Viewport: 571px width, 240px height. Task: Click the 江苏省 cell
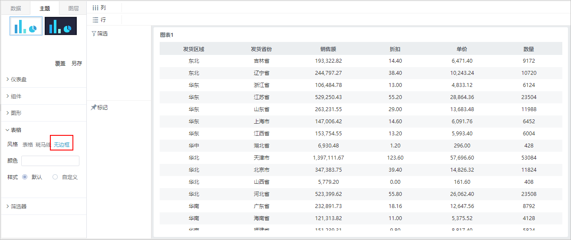(262, 97)
